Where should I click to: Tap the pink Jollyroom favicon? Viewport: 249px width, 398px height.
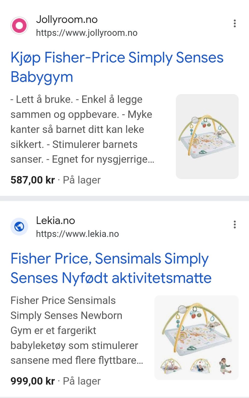[19, 25]
